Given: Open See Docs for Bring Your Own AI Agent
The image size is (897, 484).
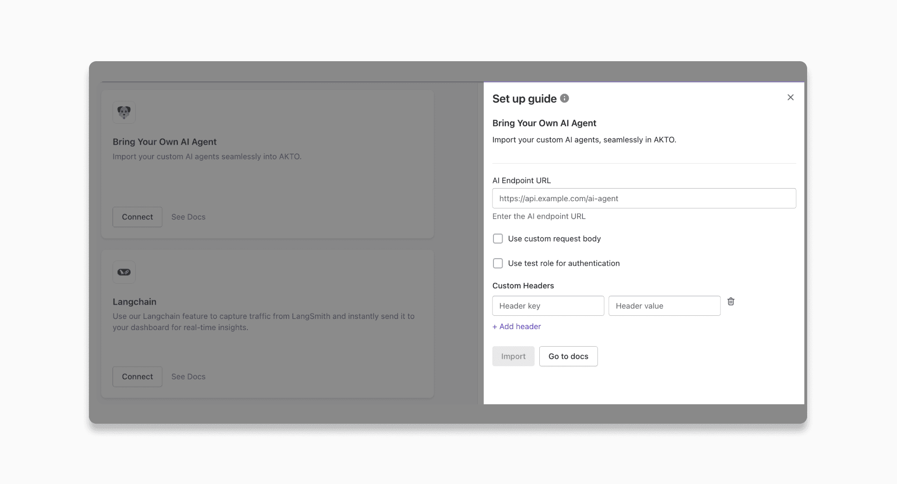Looking at the screenshot, I should (189, 217).
